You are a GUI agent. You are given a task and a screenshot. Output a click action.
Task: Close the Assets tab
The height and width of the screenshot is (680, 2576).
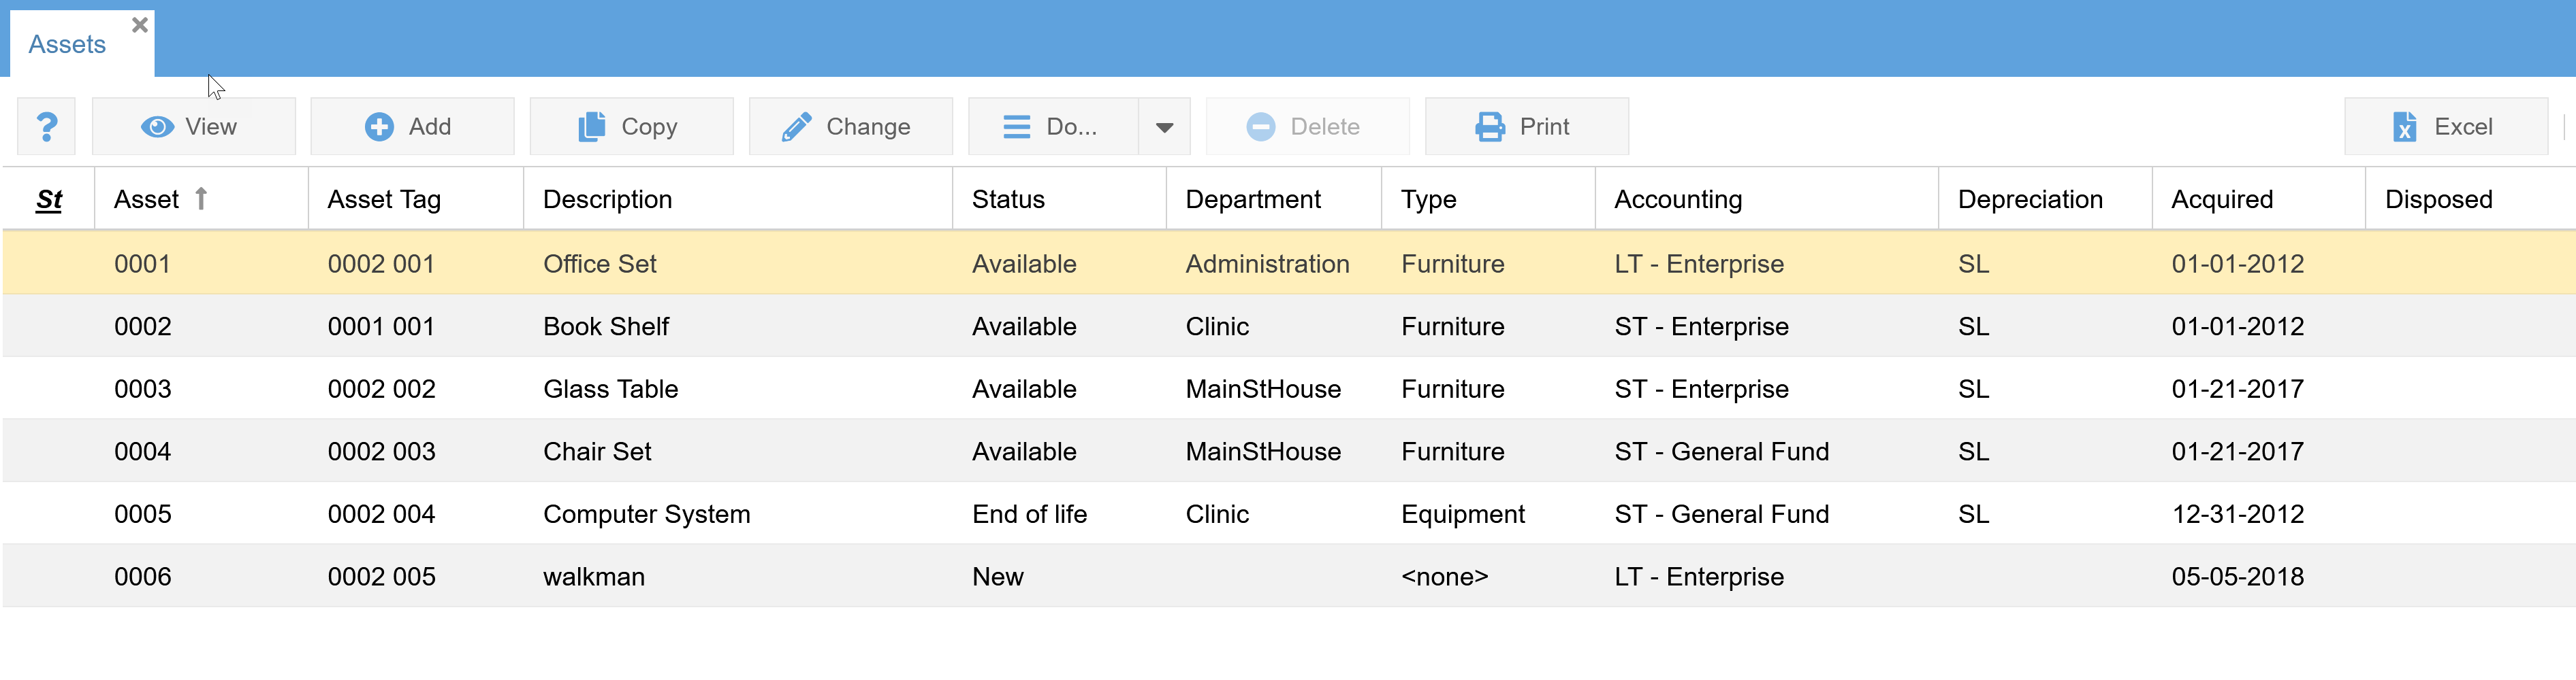click(140, 25)
